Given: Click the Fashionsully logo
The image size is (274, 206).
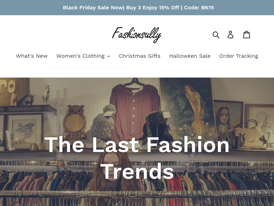Looking at the screenshot, I should coord(137,35).
